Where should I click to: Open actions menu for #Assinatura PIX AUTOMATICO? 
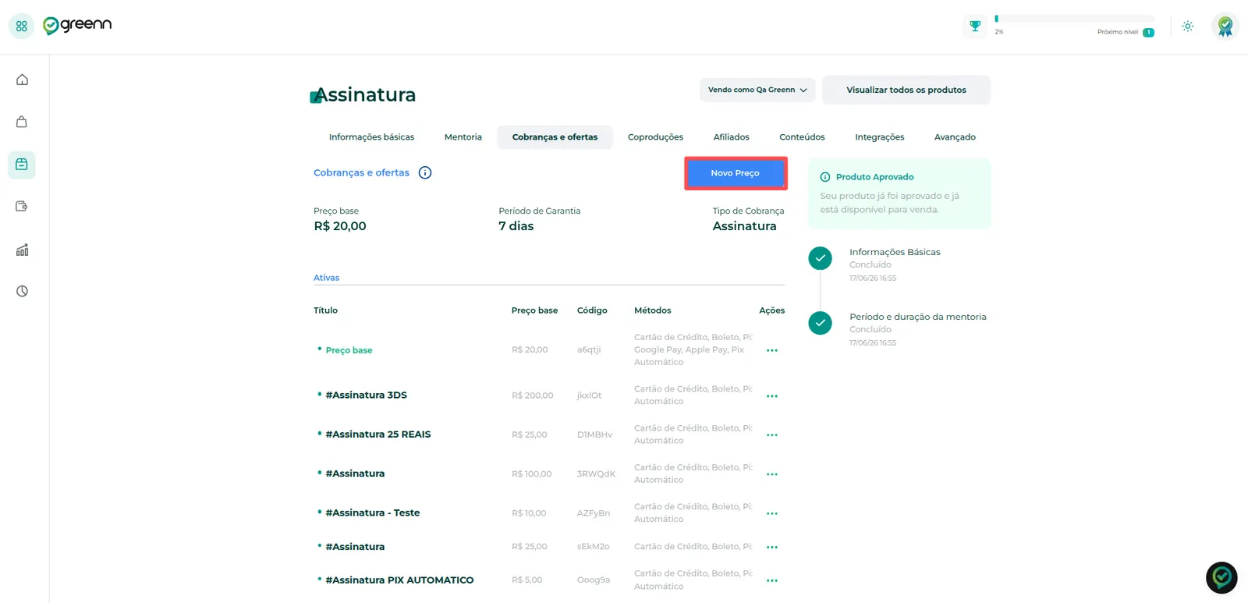tap(772, 581)
